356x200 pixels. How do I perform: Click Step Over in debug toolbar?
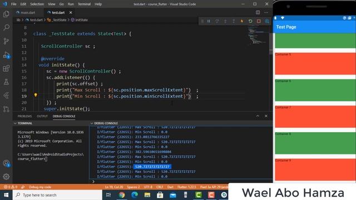point(217,21)
